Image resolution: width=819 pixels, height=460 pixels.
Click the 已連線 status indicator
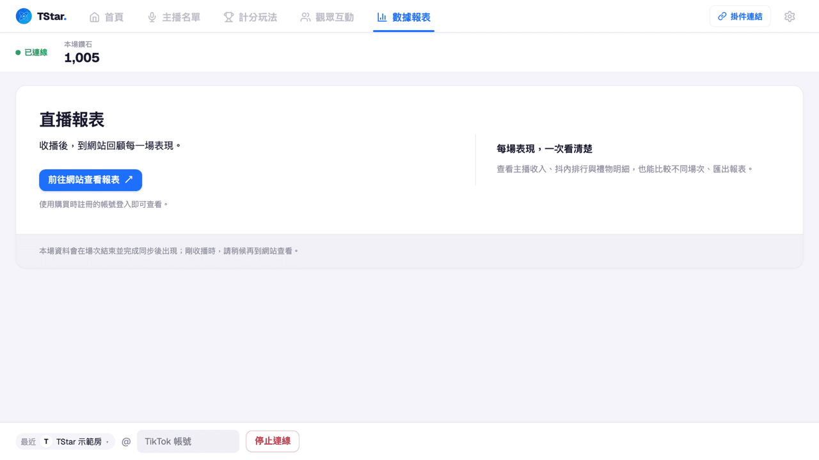[x=31, y=52]
